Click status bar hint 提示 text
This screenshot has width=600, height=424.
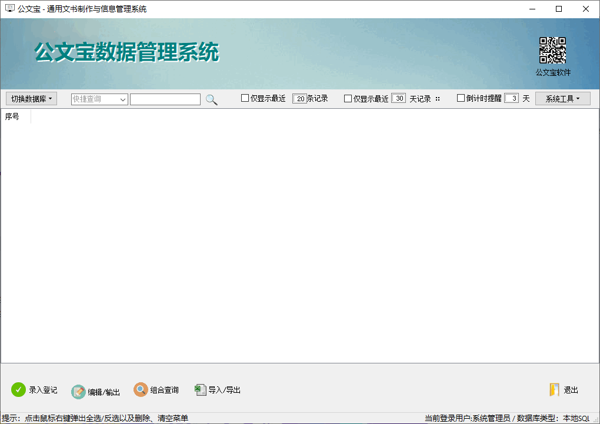(95, 418)
